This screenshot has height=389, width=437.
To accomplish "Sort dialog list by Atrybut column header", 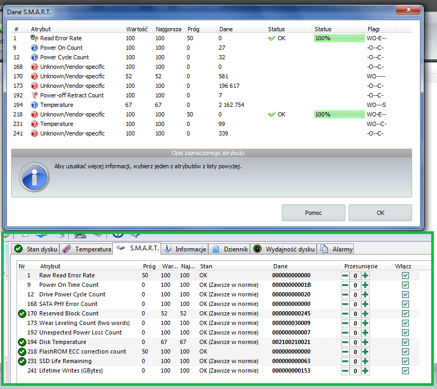I will (x=75, y=29).
